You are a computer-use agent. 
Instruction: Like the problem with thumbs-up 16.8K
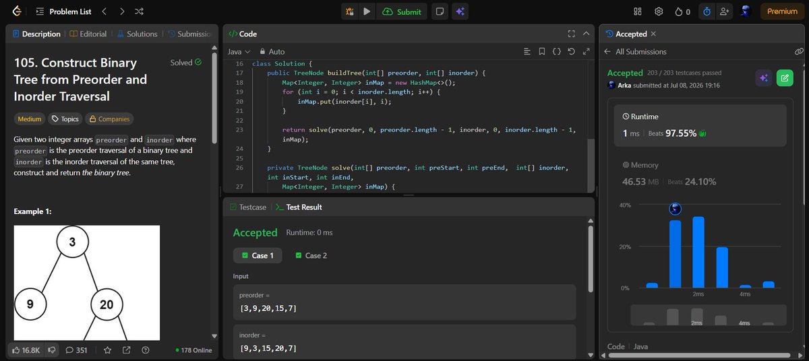tap(27, 350)
